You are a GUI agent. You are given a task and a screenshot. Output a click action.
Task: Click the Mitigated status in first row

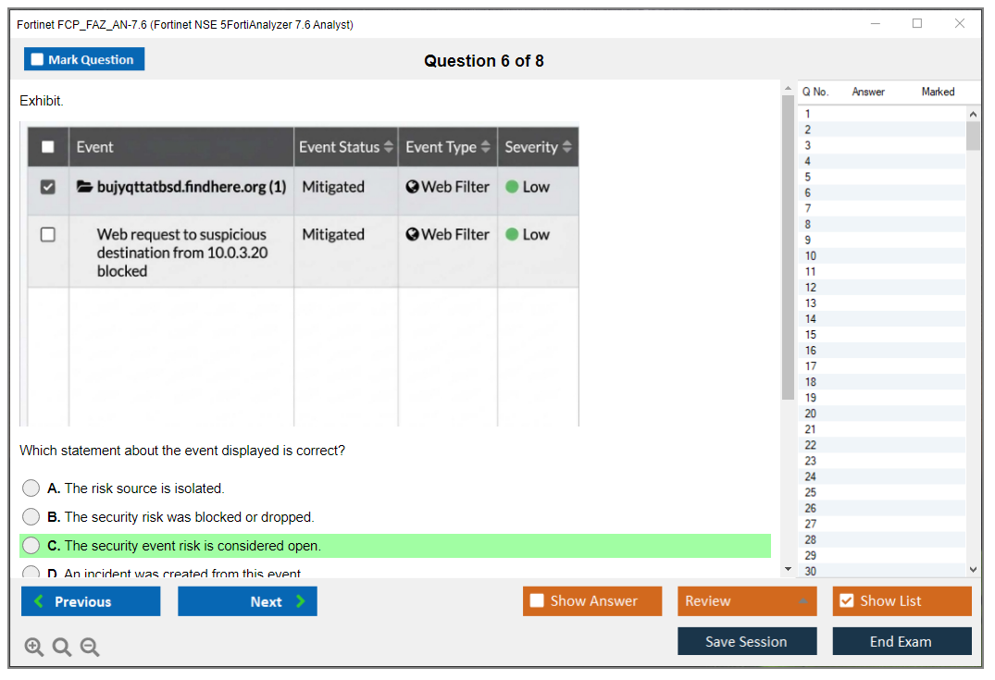(x=333, y=187)
